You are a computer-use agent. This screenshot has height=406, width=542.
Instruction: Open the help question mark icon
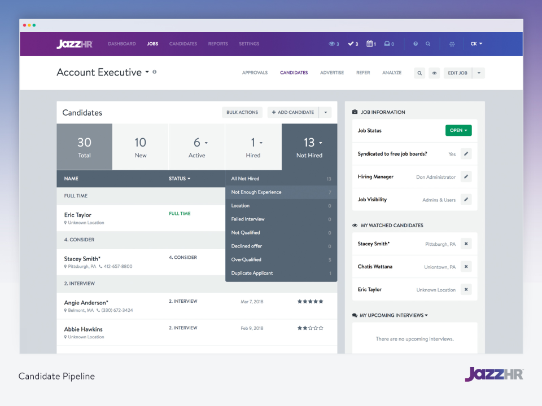tap(416, 43)
